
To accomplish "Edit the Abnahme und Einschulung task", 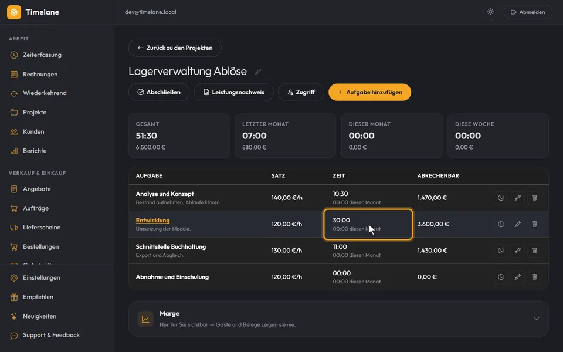I will pyautogui.click(x=517, y=277).
